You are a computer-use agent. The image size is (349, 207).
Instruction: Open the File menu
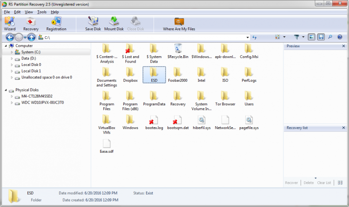pos(7,12)
